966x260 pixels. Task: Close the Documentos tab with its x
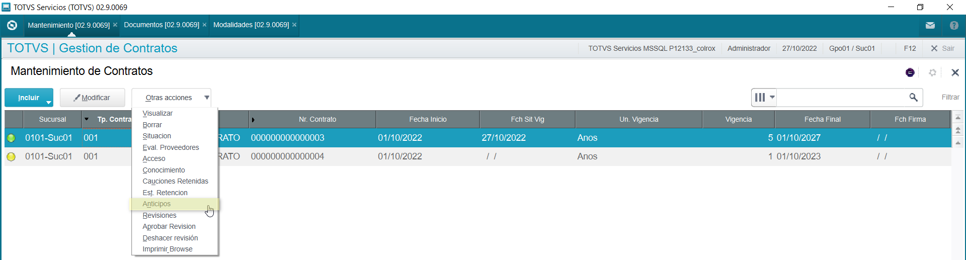204,25
